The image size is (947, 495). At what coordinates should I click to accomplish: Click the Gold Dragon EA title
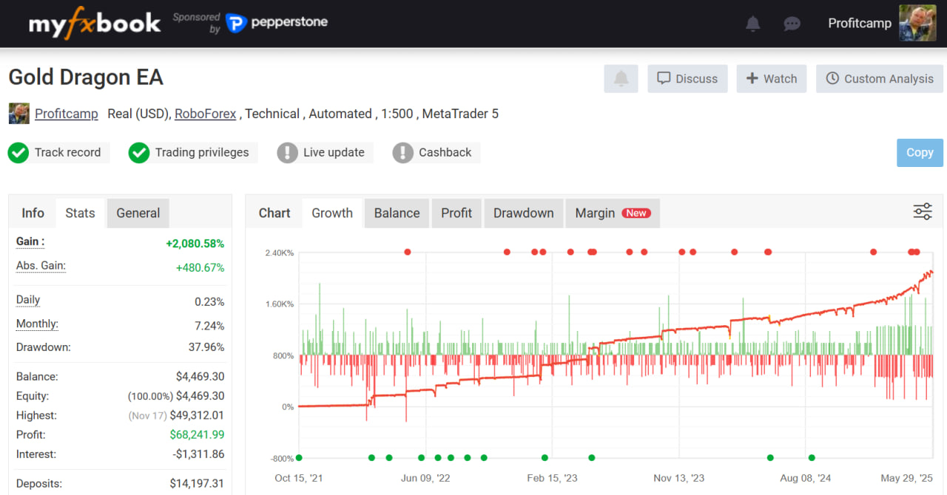86,78
